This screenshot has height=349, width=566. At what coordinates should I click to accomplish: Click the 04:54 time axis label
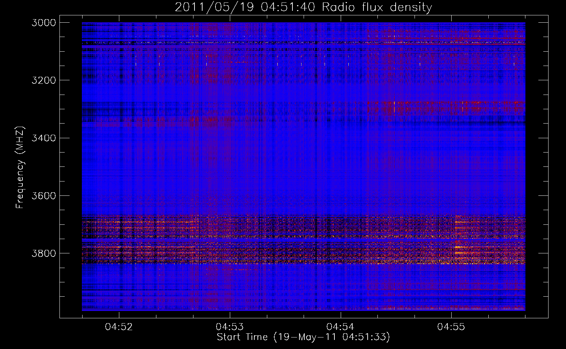(340, 327)
